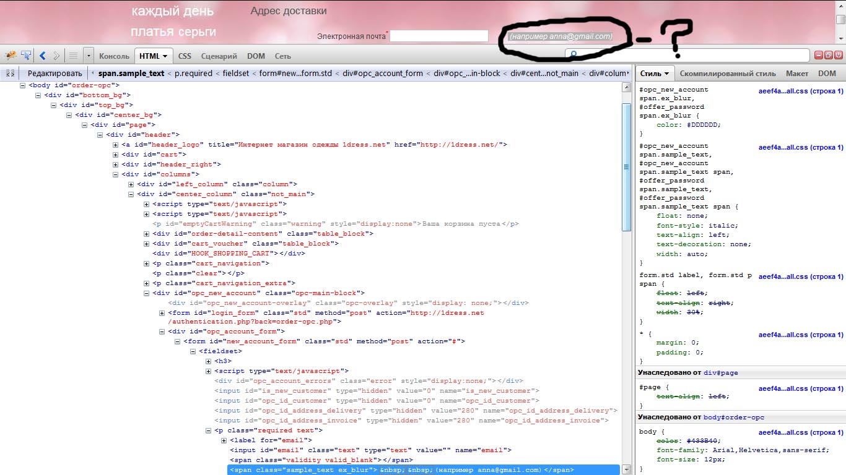The height and width of the screenshot is (475, 846).
Task: Select fieldset in the breadcrumb path
Action: tap(236, 73)
